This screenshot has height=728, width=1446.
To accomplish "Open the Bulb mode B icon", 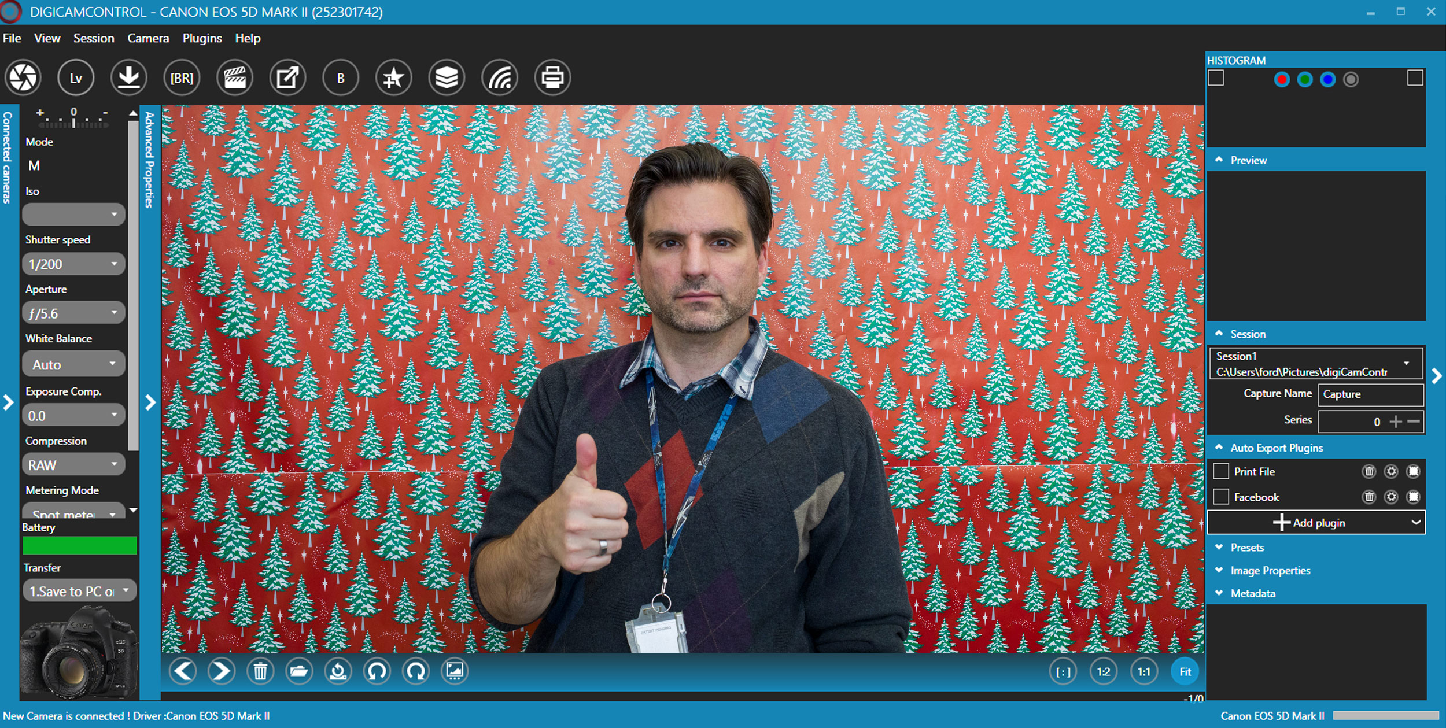I will pyautogui.click(x=341, y=77).
